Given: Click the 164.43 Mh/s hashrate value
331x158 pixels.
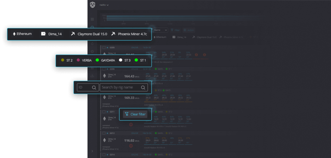Looking at the screenshot, I should 132,76.
